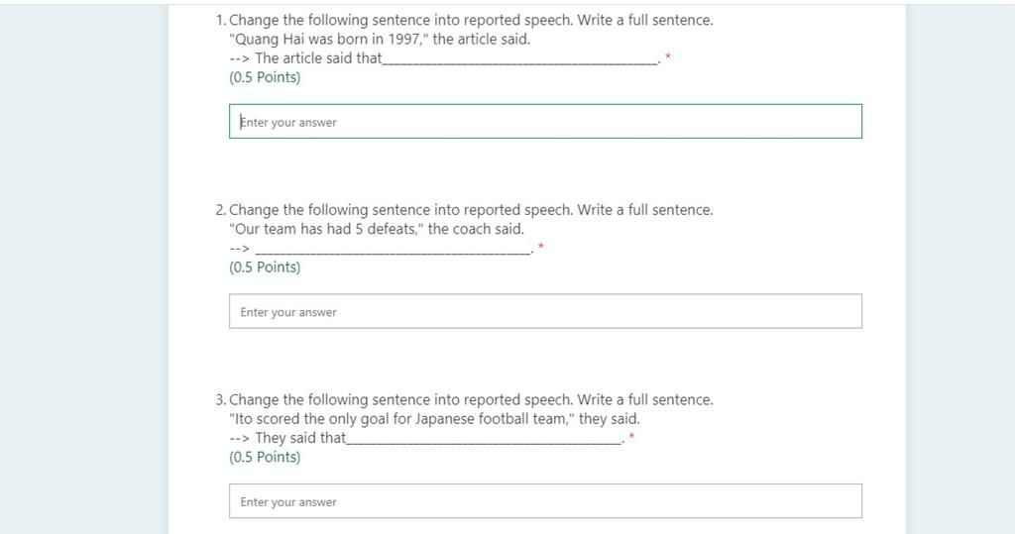Screen dimensions: 1015x534
Task: Select the answer input for question 3
Action: point(545,501)
